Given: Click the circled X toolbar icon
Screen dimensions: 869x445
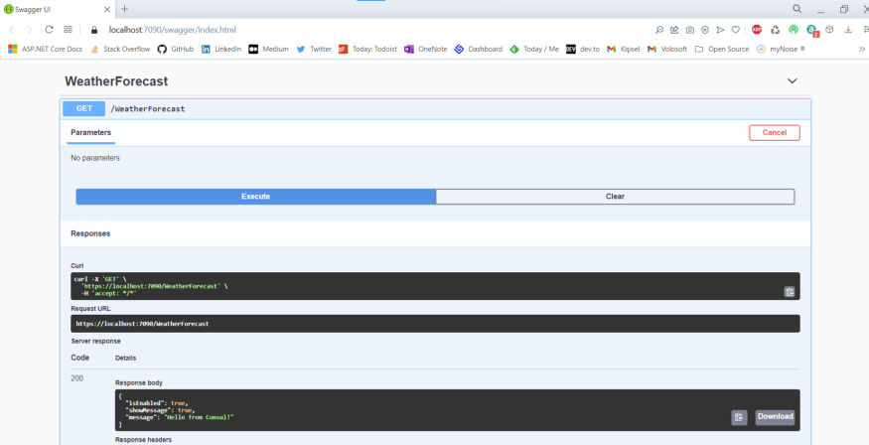Looking at the screenshot, I should (x=705, y=30).
